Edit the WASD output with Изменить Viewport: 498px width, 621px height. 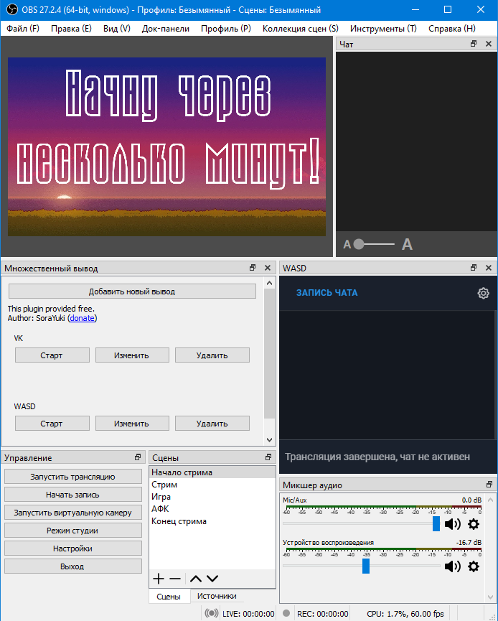click(x=132, y=424)
